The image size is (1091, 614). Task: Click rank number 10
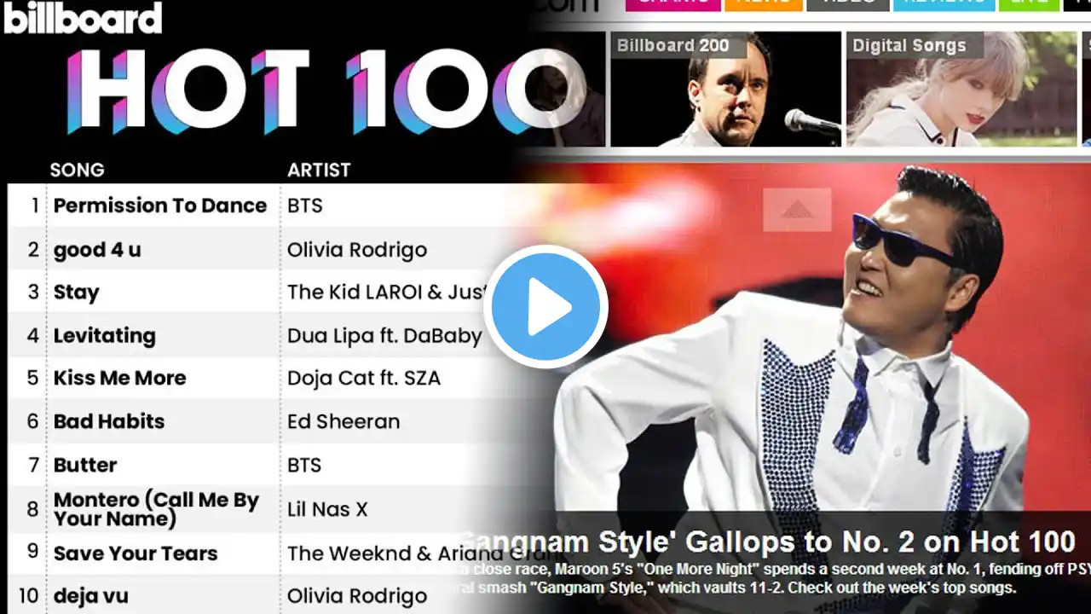29,595
